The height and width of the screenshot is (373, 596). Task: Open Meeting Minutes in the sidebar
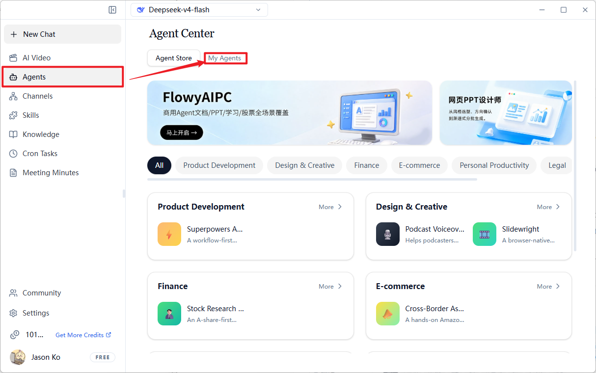point(62,173)
